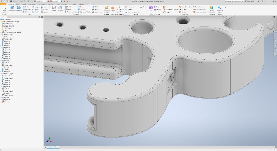Open the Inspeccionar ribbon tab

32,4
